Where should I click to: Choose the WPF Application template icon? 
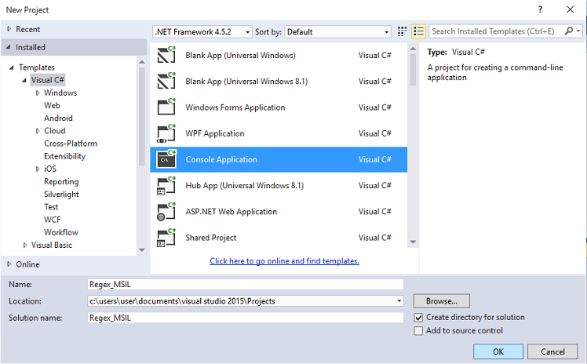166,133
